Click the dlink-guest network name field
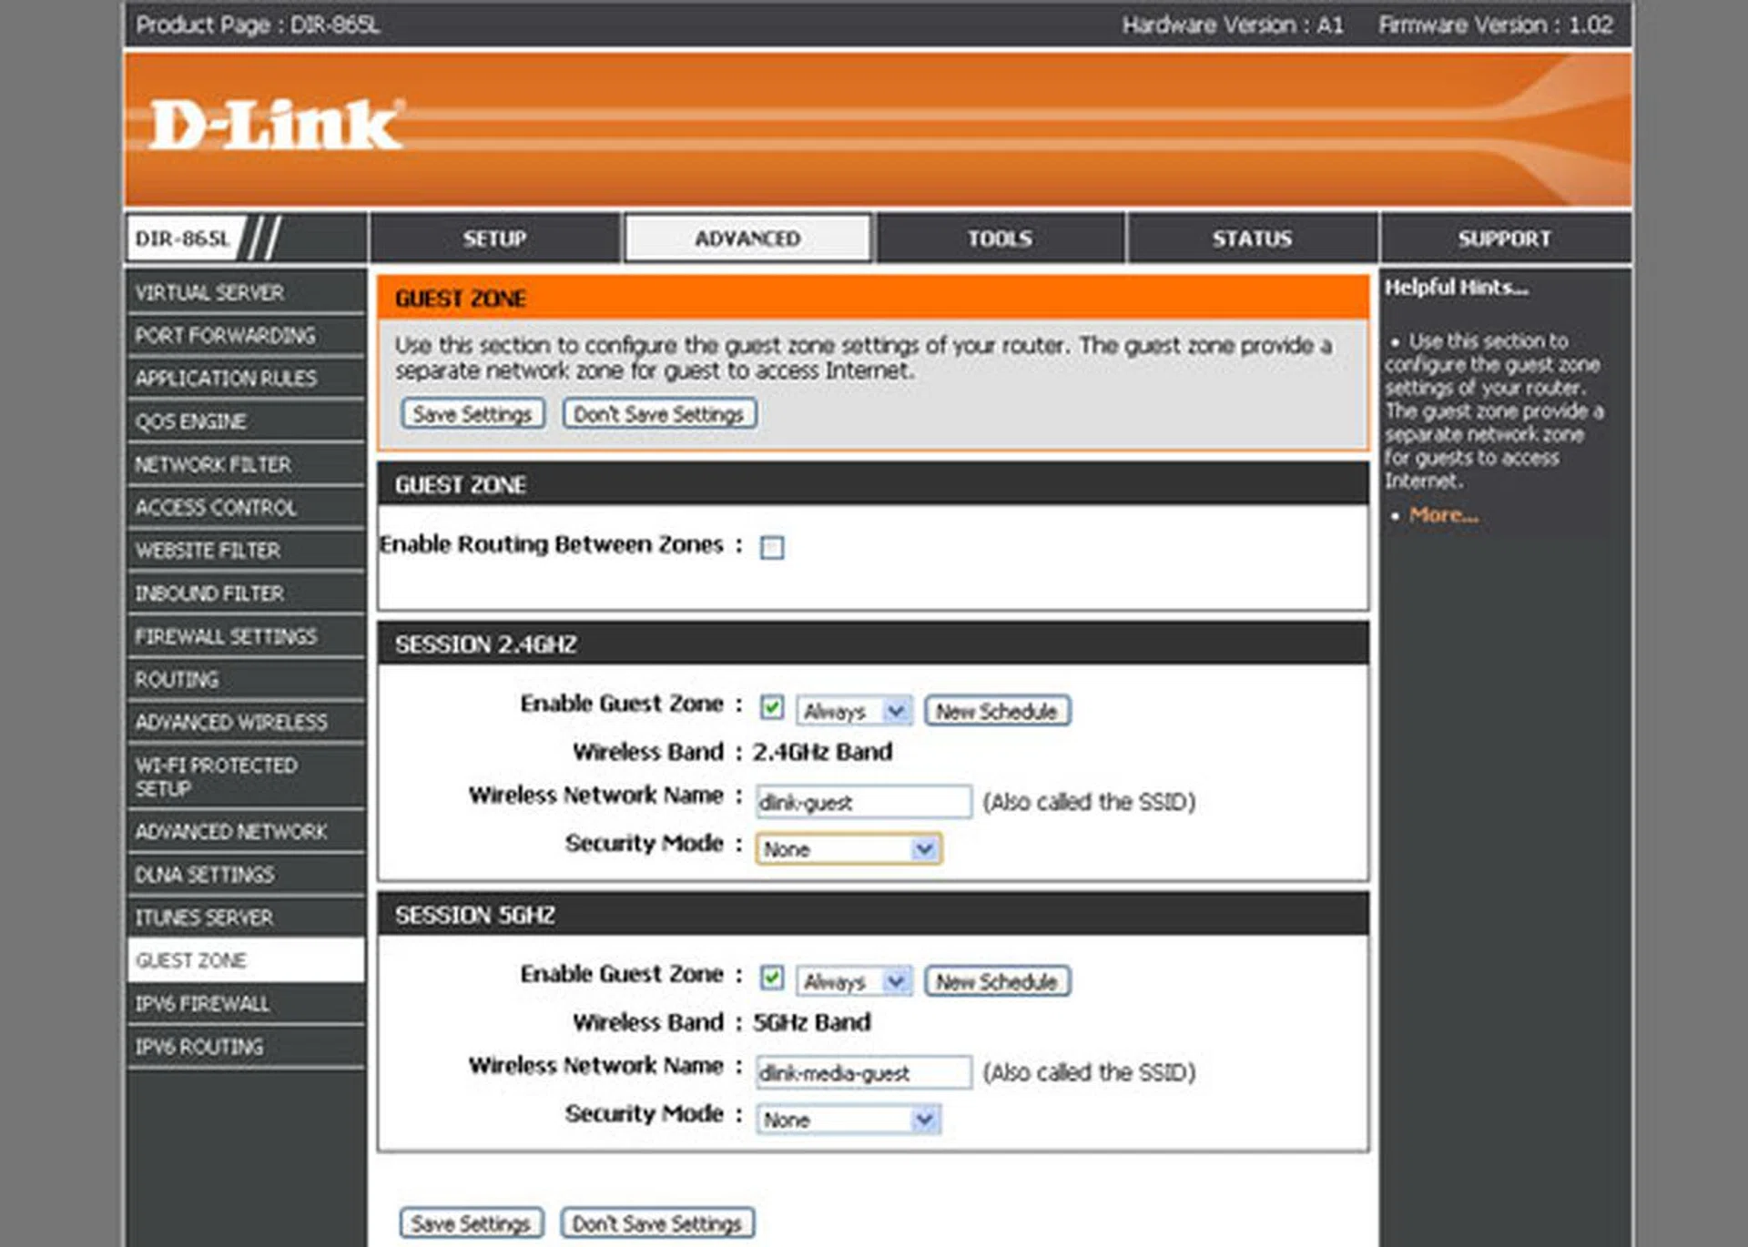This screenshot has height=1247, width=1748. (862, 802)
